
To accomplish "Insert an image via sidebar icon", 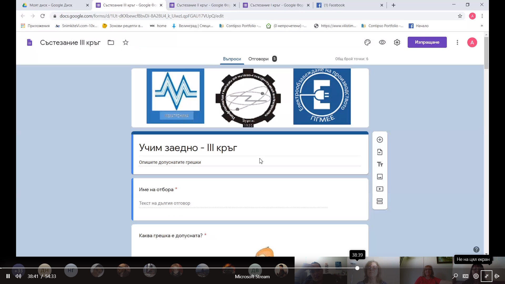I will point(380,177).
